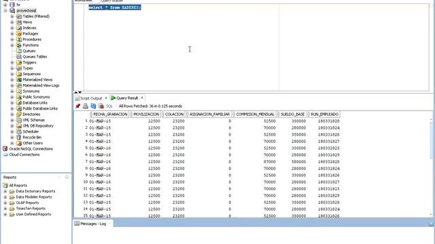This screenshot has height=244, width=435.
Task: Expand the hr connection node
Action: point(5,5)
